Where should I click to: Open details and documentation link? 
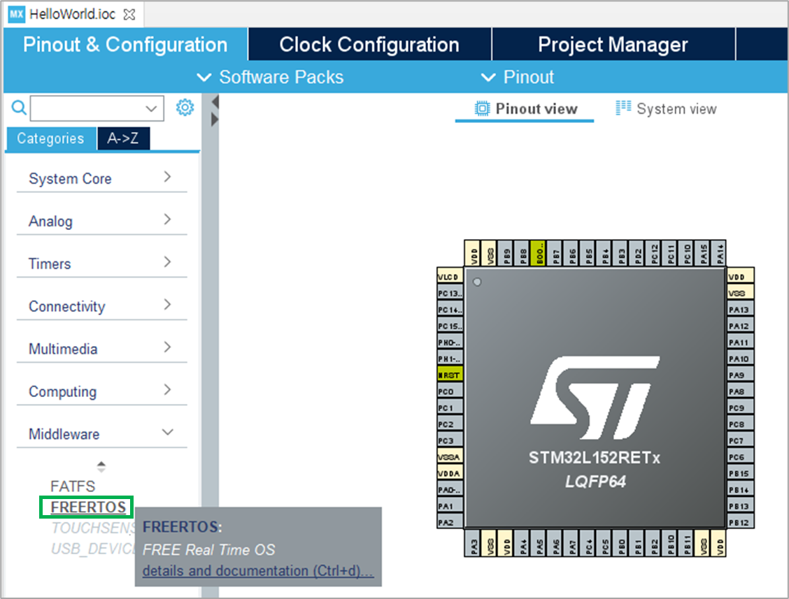click(257, 571)
